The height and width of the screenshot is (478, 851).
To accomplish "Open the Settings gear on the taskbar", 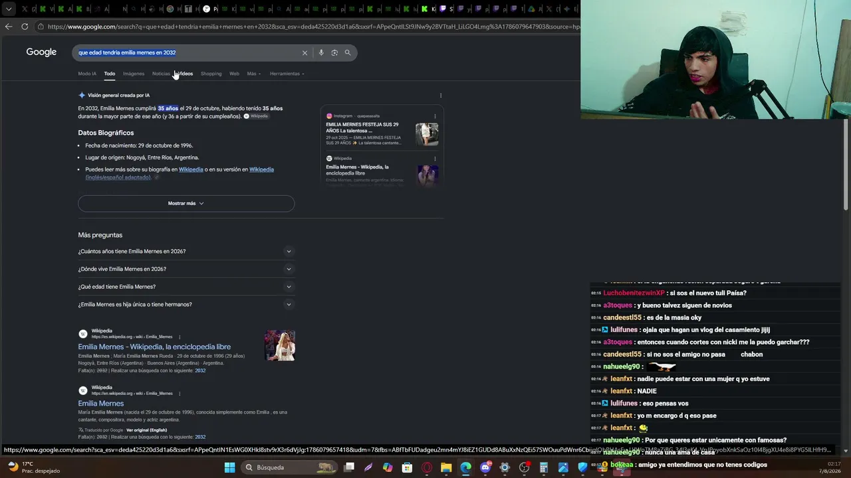I will click(x=505, y=467).
